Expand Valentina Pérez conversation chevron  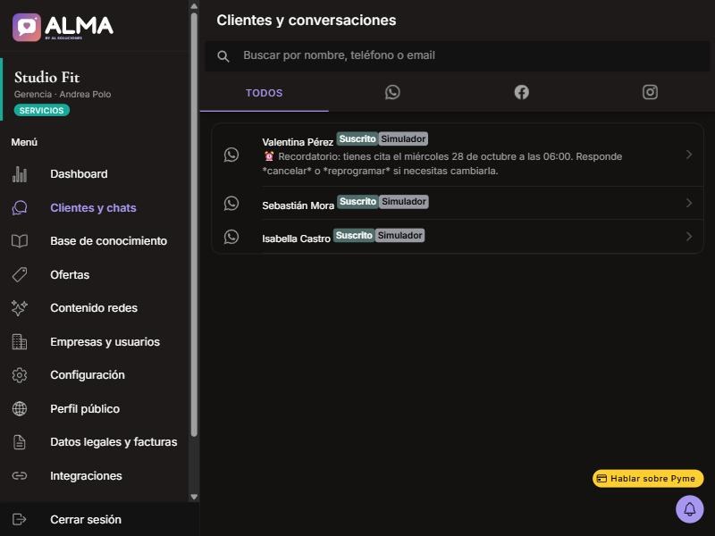point(689,155)
